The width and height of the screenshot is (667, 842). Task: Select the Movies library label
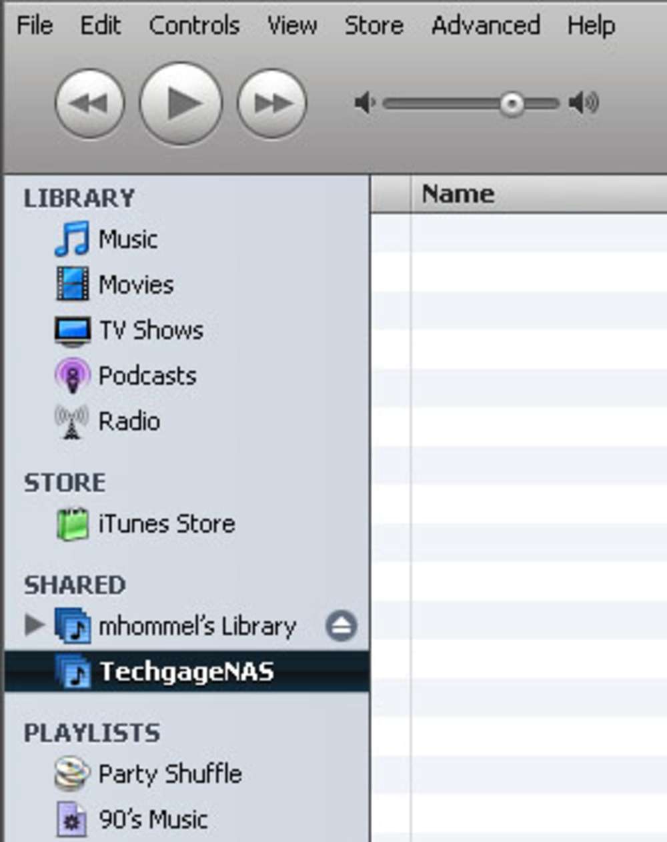[x=136, y=285]
